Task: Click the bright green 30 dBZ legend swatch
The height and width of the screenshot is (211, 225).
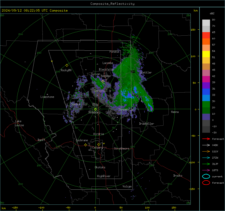Action: tap(206, 104)
